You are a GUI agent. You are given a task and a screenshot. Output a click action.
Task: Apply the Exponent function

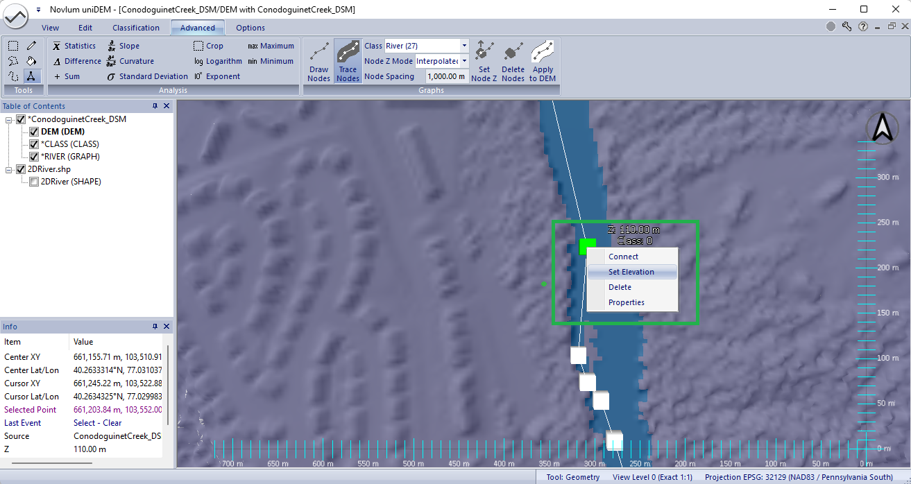tap(217, 76)
